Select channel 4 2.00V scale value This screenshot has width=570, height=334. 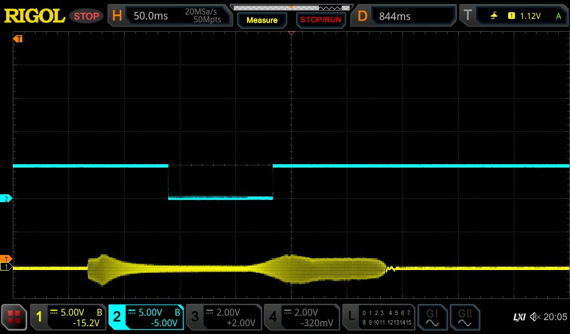point(306,312)
